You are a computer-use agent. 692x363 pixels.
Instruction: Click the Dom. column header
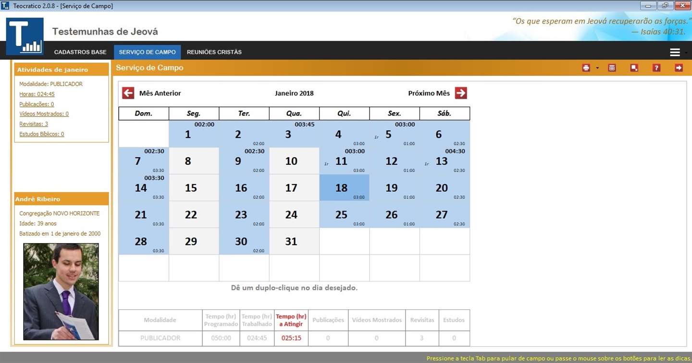pyautogui.click(x=144, y=114)
